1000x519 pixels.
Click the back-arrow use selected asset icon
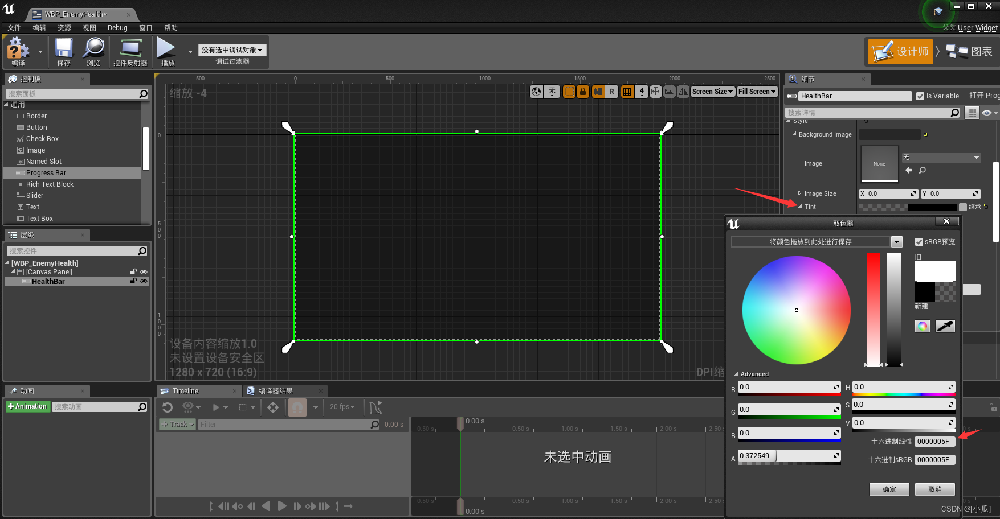tap(909, 170)
